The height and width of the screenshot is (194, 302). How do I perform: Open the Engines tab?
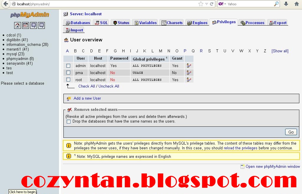pos(197,23)
